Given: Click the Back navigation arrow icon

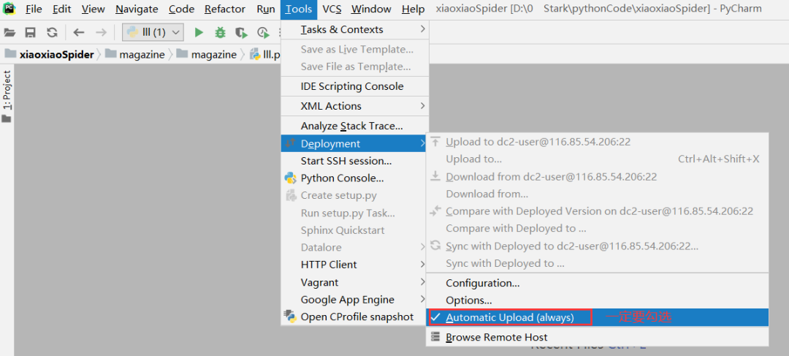Looking at the screenshot, I should 78,33.
